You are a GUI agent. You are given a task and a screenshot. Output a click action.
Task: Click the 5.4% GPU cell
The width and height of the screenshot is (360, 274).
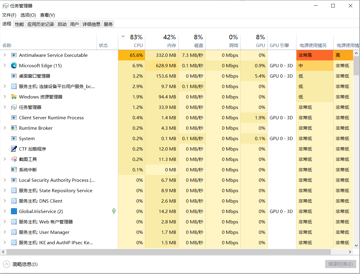[254, 76]
